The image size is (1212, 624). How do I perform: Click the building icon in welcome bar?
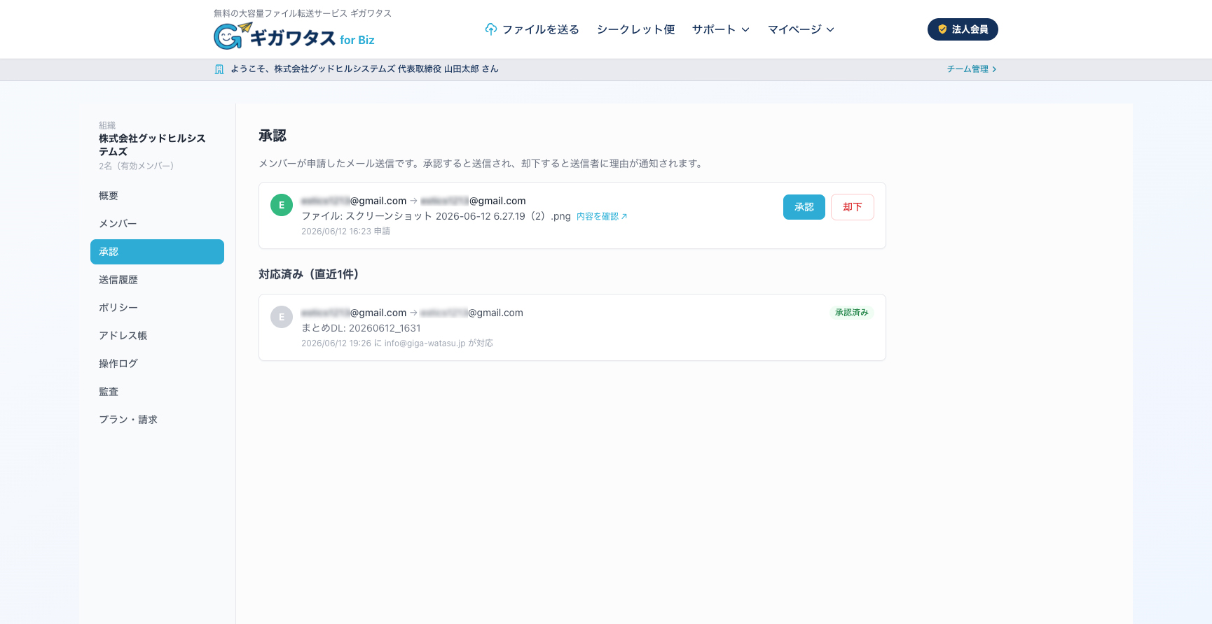pos(219,69)
